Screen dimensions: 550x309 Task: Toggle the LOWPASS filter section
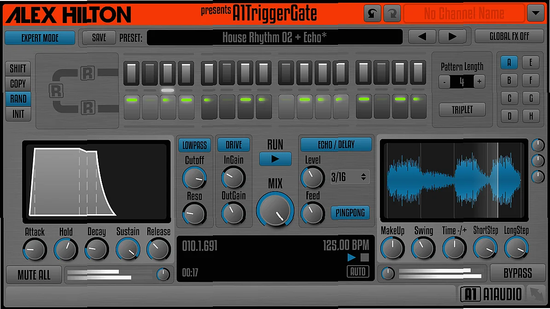click(194, 145)
